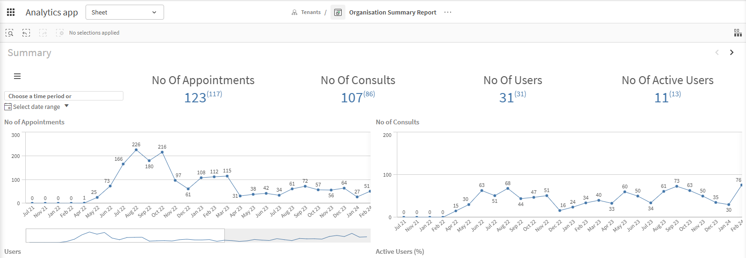Select the Aug 22 peak point 226
The width and height of the screenshot is (746, 258).
[136, 150]
